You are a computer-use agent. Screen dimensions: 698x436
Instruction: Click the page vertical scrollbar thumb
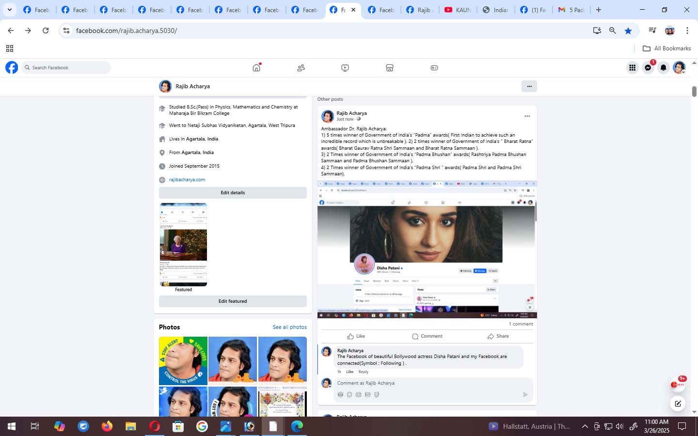[694, 92]
